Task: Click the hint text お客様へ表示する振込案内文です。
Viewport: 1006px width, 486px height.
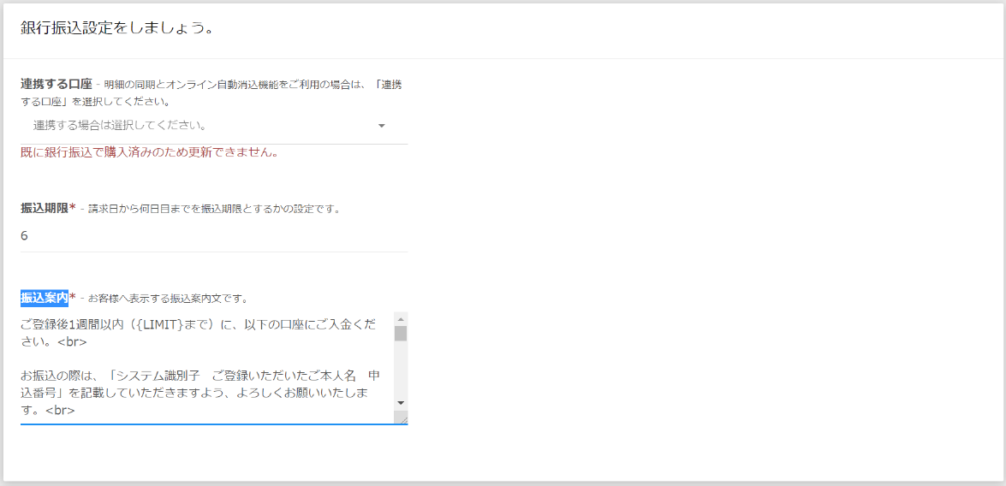Action: point(168,299)
